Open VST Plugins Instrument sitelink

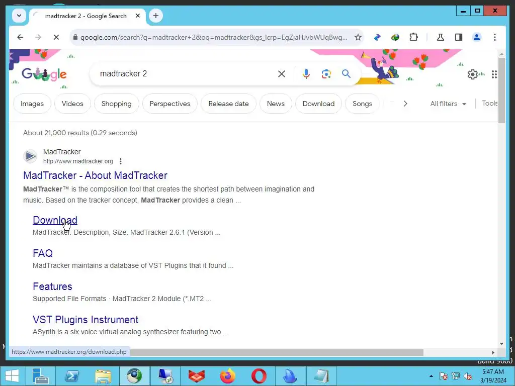pos(85,320)
